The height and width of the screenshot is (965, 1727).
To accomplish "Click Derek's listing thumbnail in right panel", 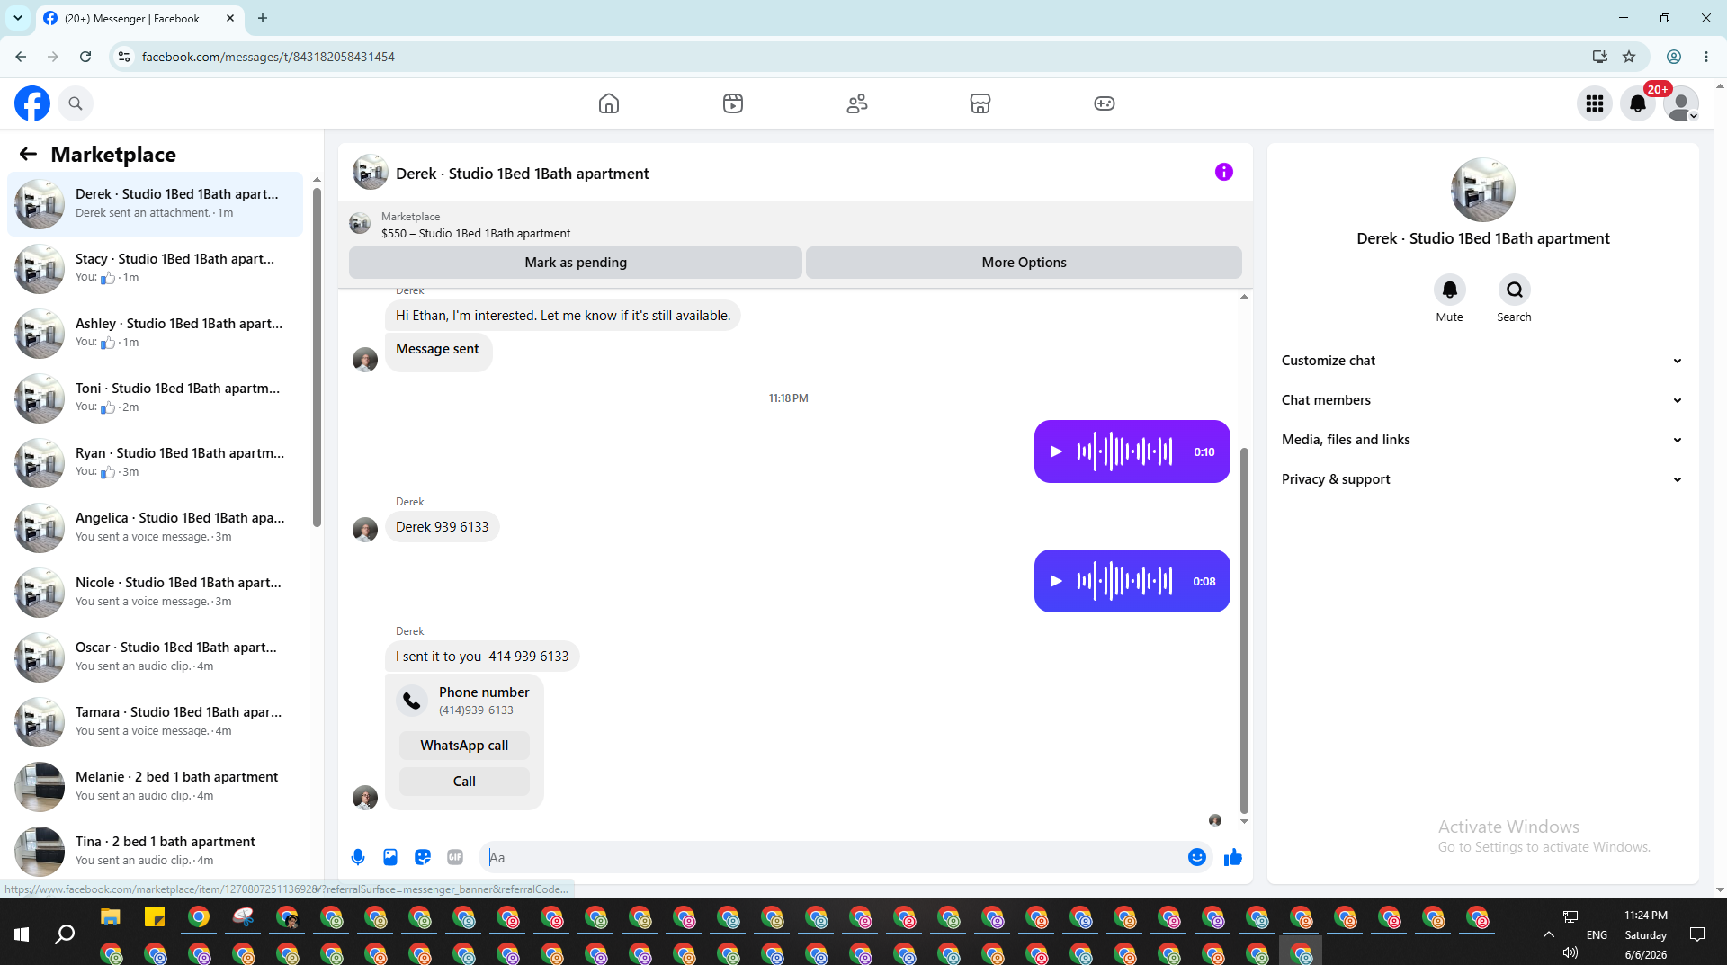I will point(1483,190).
